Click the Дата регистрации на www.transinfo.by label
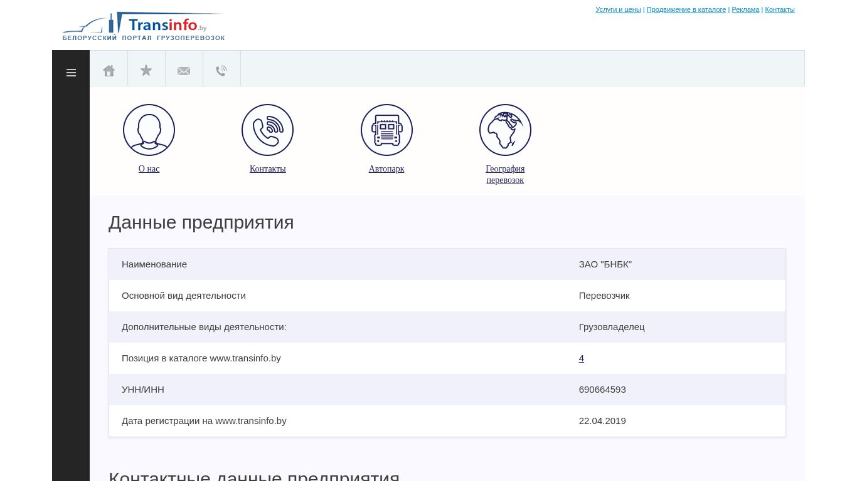 [x=204, y=421]
